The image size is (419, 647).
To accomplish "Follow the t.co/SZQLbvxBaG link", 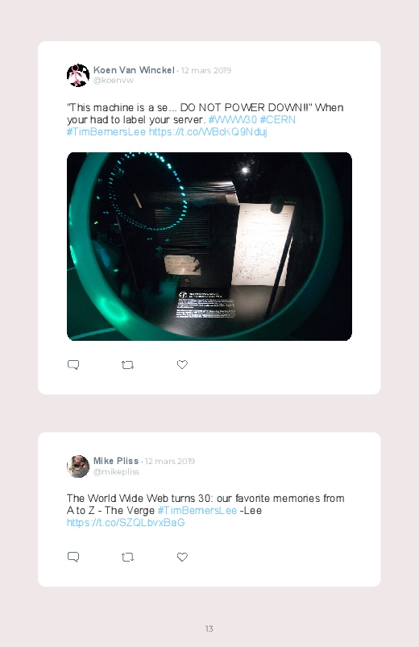I will click(x=126, y=522).
